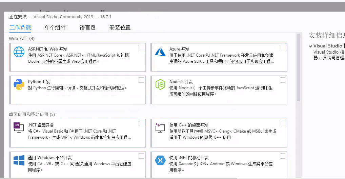345x179 pixels.
Task: Click the .NET desktop monitor icon
Action: click(x=19, y=127)
